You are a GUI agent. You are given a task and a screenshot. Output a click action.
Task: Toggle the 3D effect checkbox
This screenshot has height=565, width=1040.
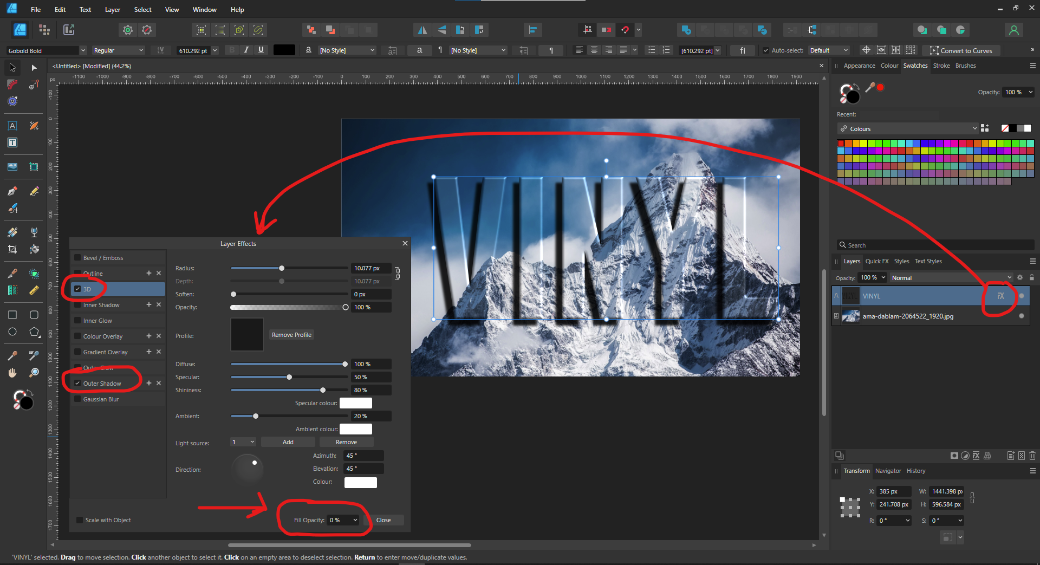pos(77,289)
